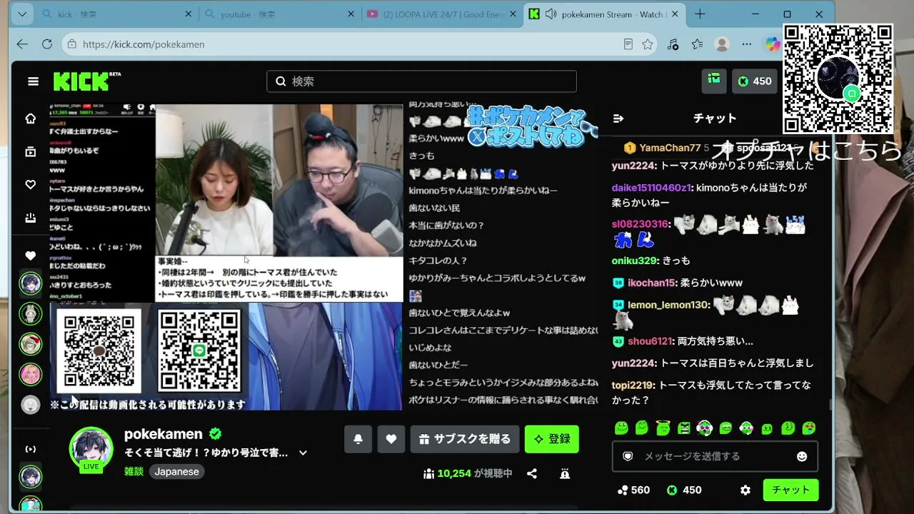This screenshot has width=914, height=514.
Task: Focus the メッセージを送信する chat input
Action: (714, 456)
